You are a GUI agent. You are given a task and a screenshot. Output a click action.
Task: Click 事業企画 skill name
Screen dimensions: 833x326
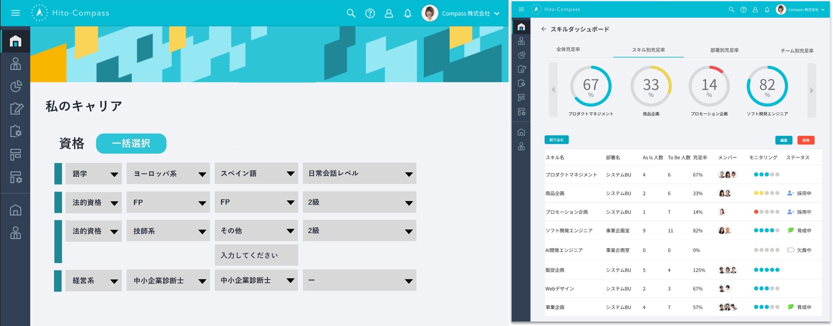click(554, 307)
